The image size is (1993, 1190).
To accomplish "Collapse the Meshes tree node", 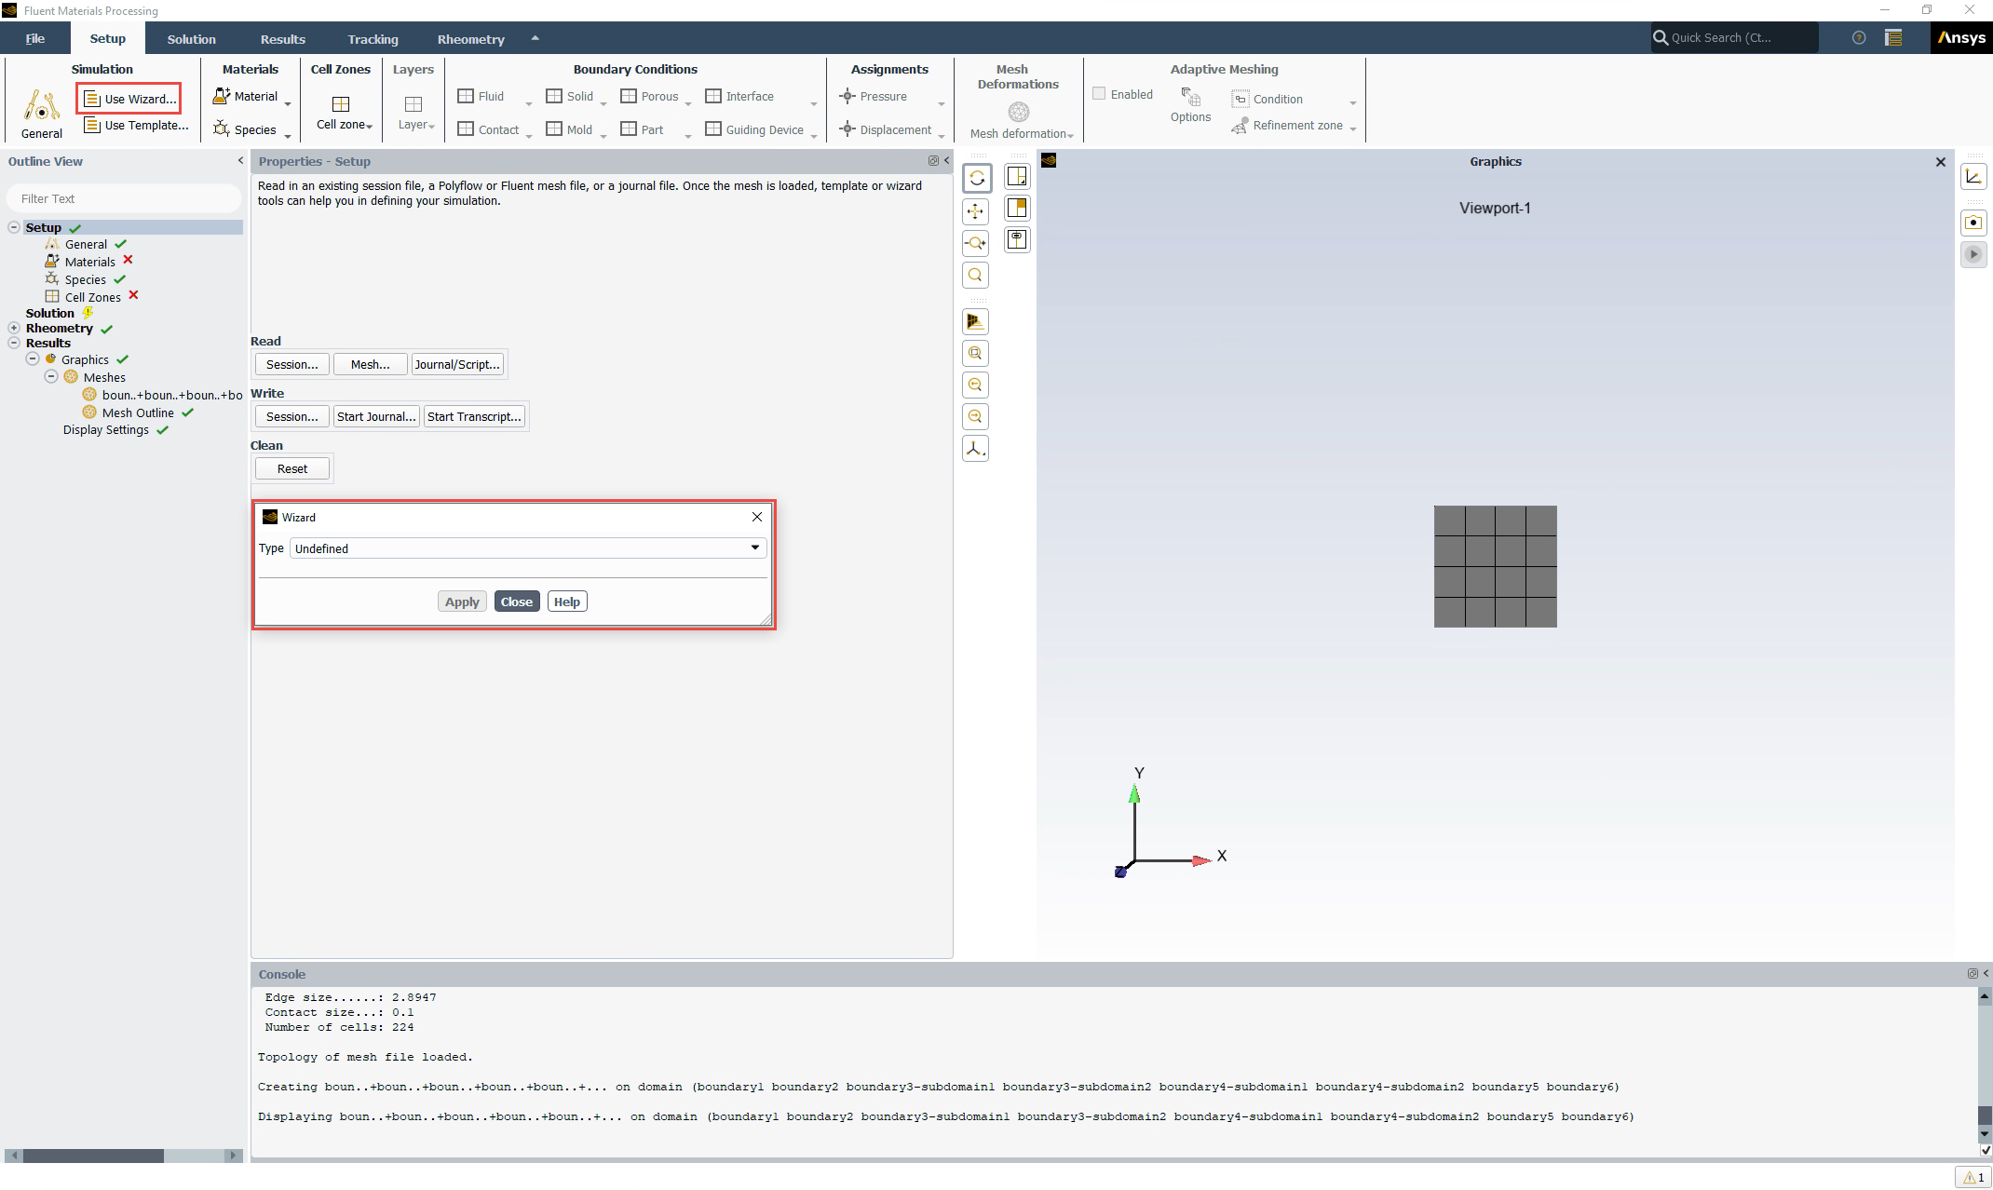I will pyautogui.click(x=51, y=377).
